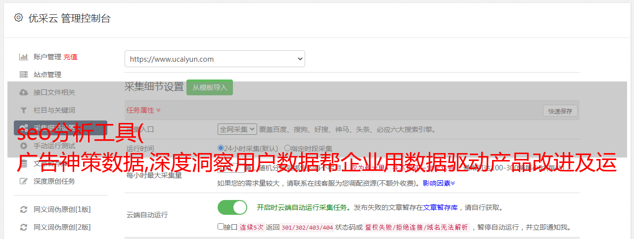Click the 快速保存 button

pyautogui.click(x=560, y=111)
